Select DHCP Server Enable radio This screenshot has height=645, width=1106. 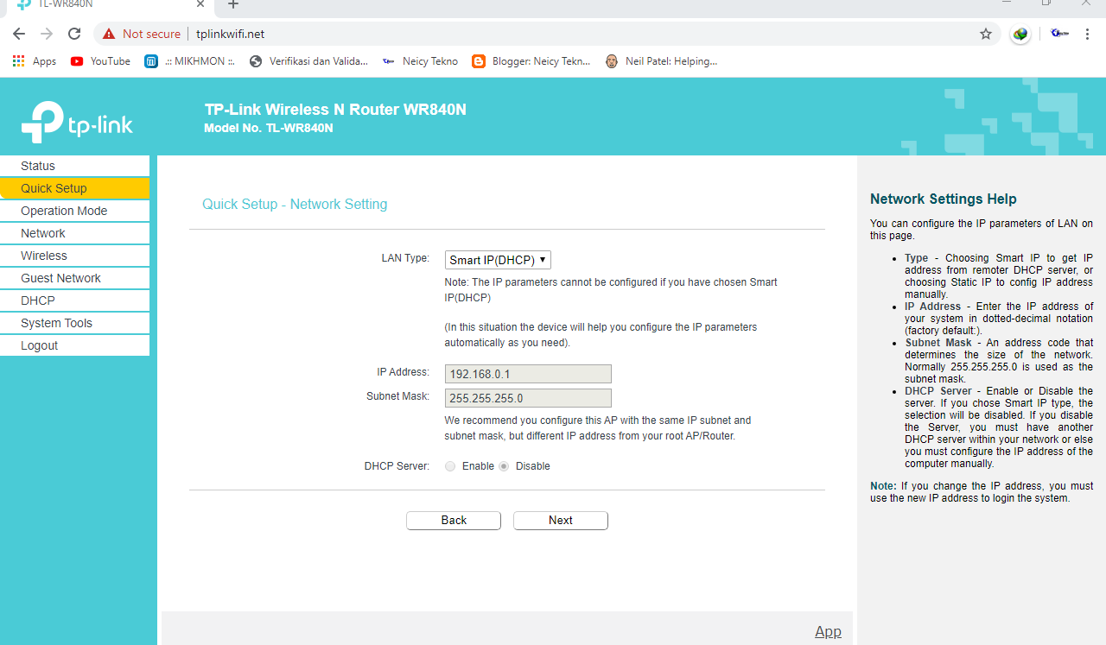(450, 466)
